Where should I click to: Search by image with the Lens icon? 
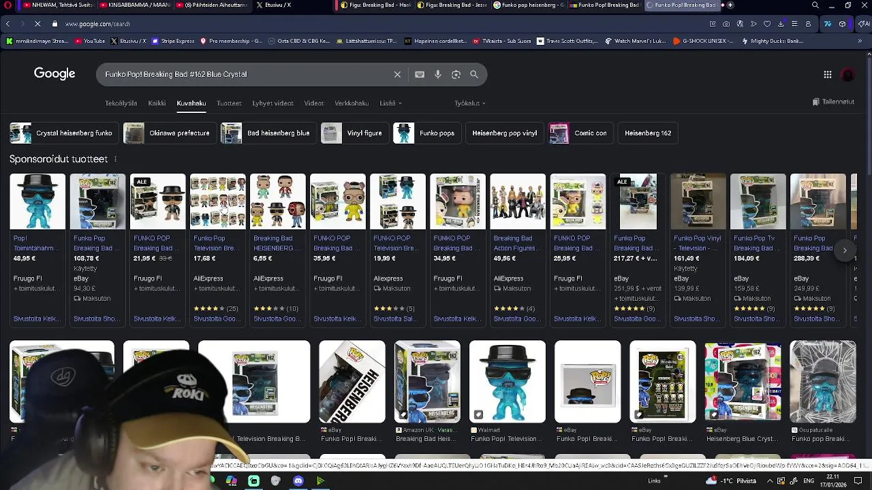[x=456, y=74]
